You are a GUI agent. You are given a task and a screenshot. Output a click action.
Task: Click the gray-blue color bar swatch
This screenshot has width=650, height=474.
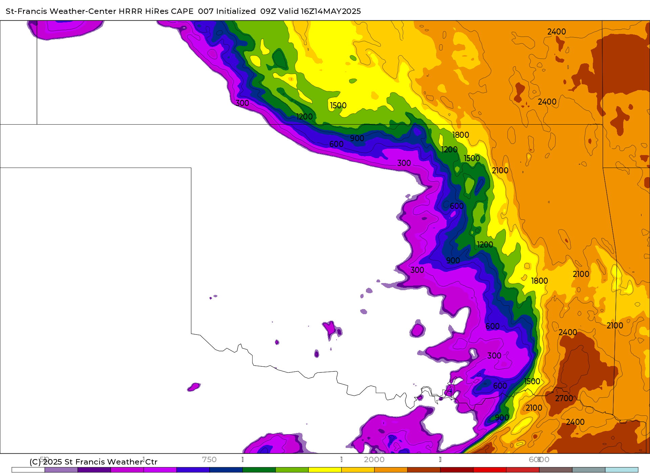point(589,470)
